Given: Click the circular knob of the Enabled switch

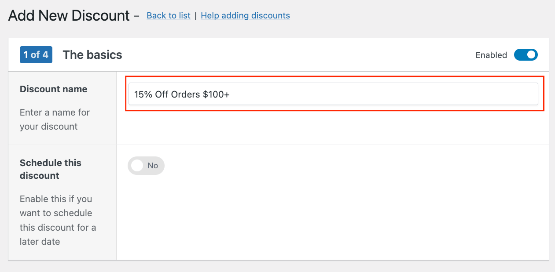Looking at the screenshot, I should pyautogui.click(x=530, y=55).
